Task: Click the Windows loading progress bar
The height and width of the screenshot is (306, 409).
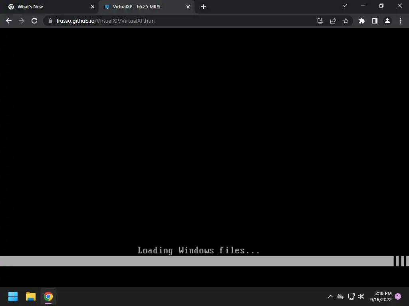Action: click(204, 261)
